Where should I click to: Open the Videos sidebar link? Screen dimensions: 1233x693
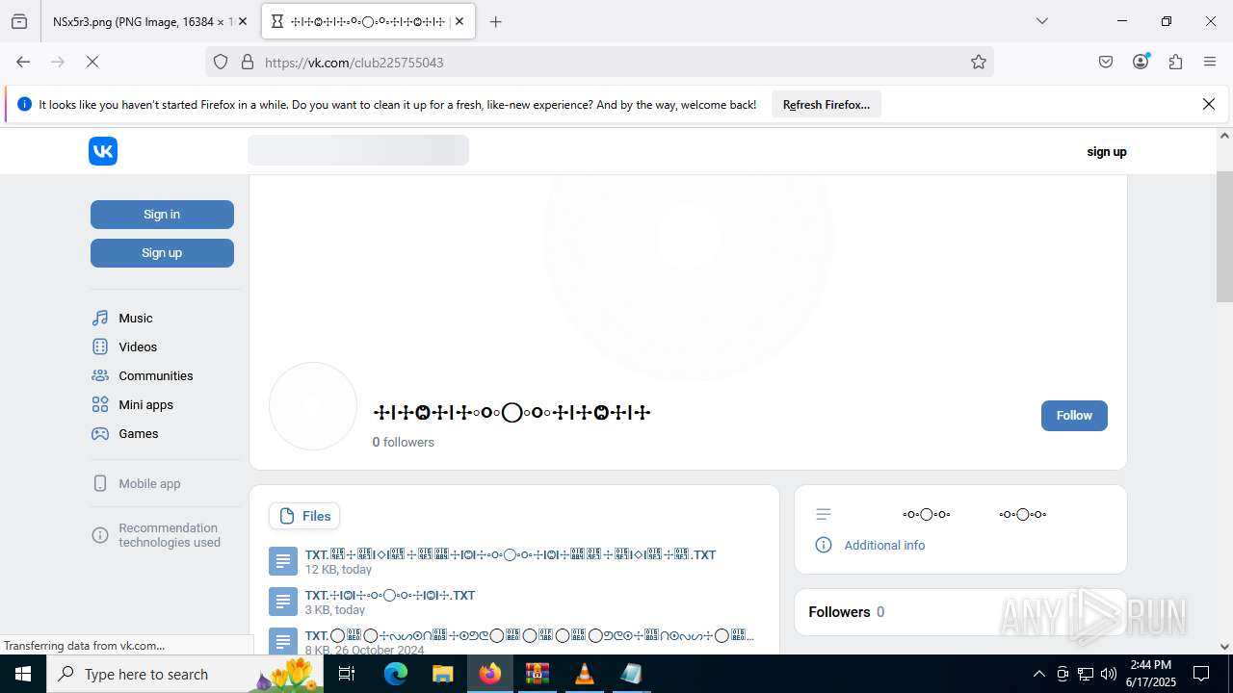[138, 346]
